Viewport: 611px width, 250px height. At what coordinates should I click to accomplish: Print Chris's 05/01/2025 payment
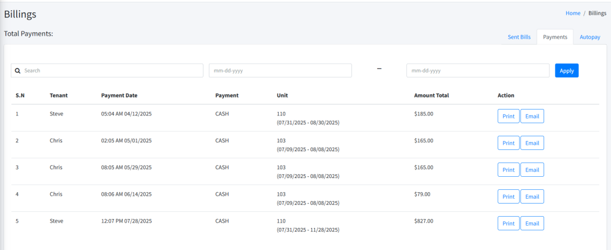point(508,143)
